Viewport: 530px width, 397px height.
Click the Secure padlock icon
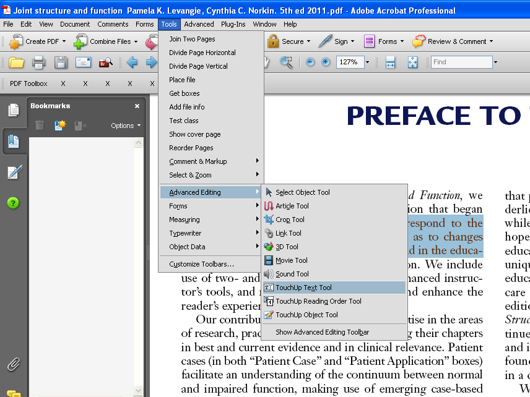pos(273,41)
